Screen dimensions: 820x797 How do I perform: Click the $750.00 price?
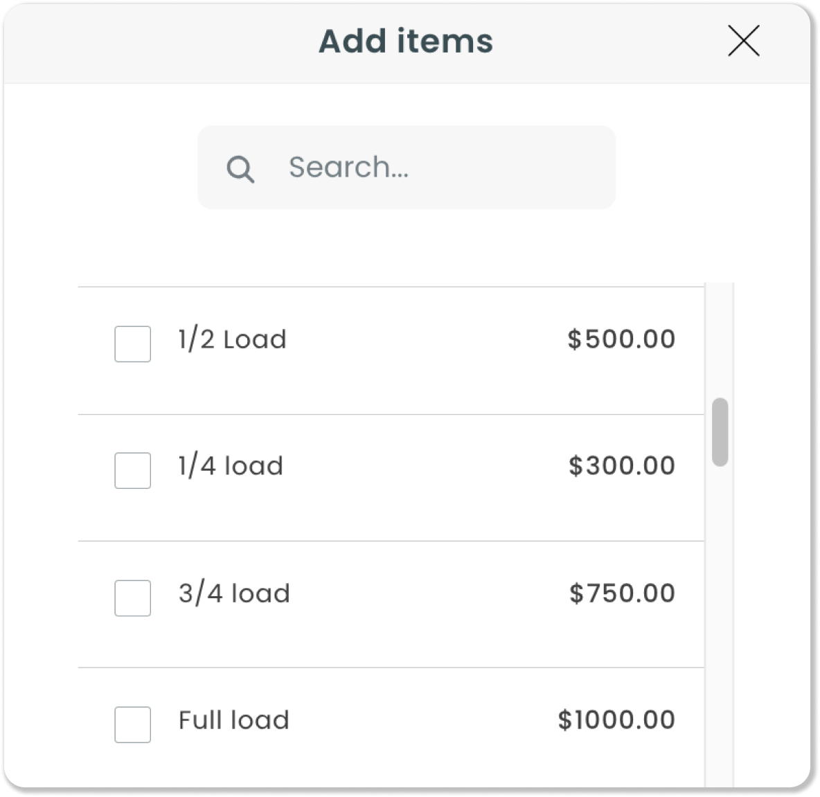623,593
